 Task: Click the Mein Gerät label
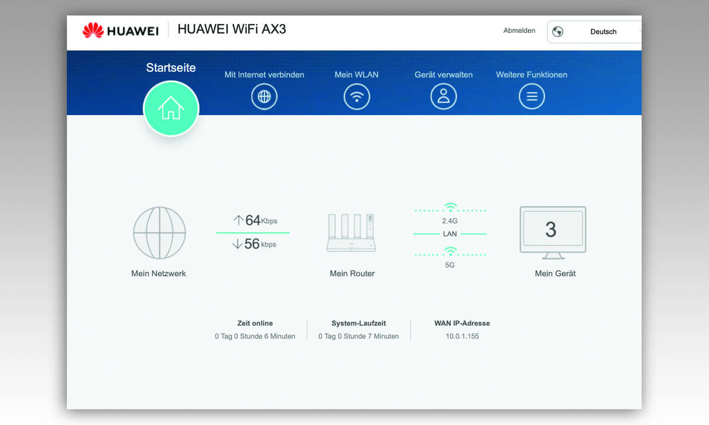coord(555,273)
